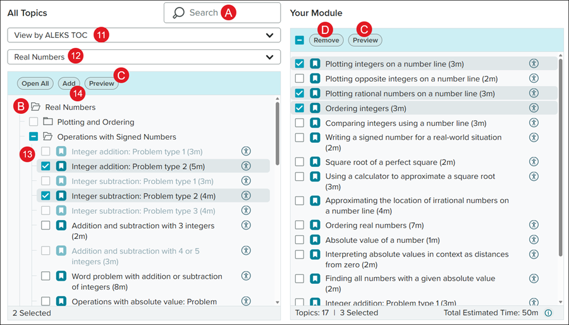Click the info icon next to Total Estimated Time
This screenshot has height=325, width=569.
point(549,312)
